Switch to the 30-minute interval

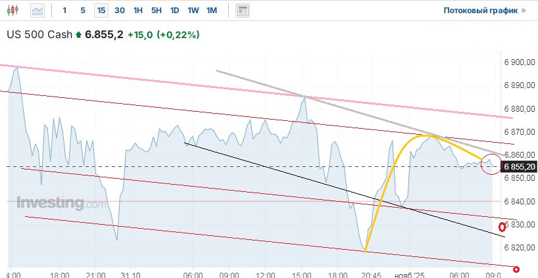coord(119,11)
